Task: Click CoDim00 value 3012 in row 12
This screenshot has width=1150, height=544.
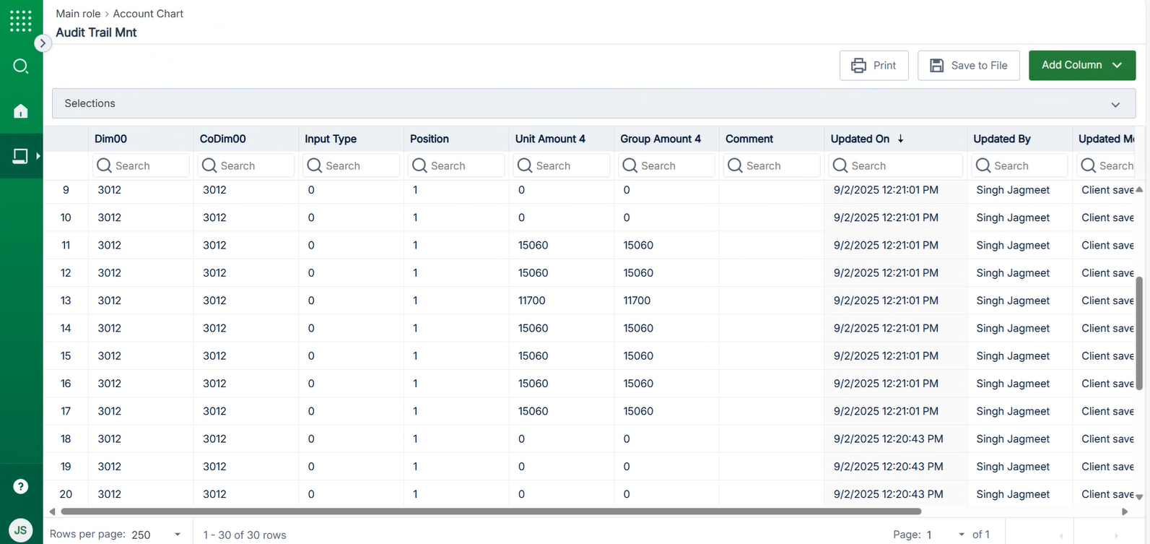Action: click(x=214, y=273)
